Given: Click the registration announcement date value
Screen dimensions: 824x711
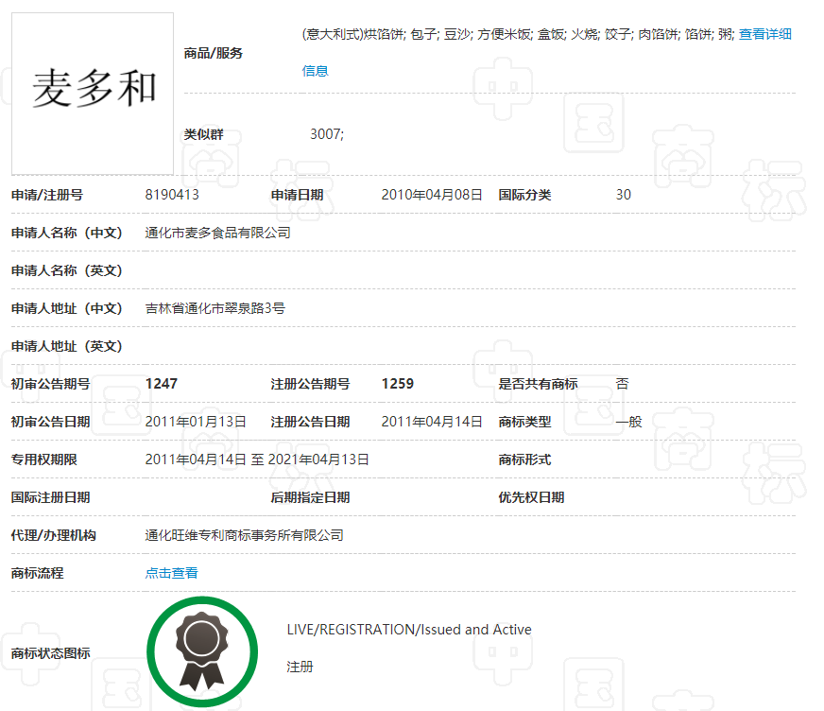Looking at the screenshot, I should 432,422.
